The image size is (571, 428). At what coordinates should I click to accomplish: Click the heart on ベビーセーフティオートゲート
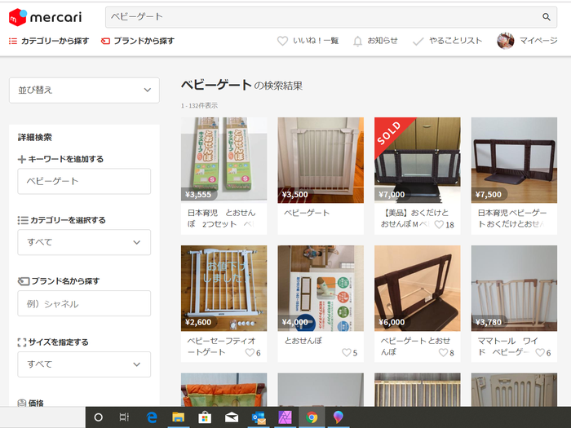point(250,353)
